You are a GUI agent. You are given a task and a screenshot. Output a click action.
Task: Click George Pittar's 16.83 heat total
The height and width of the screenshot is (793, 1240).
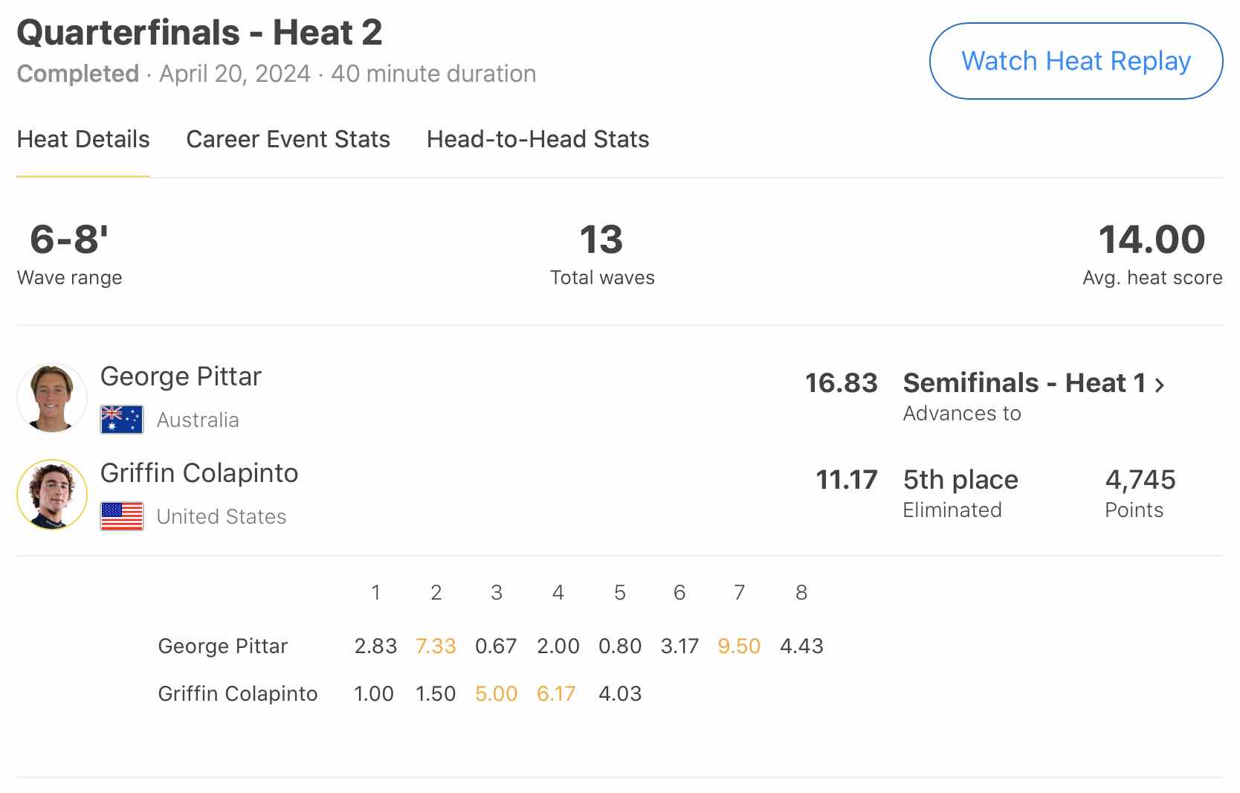[x=841, y=383]
